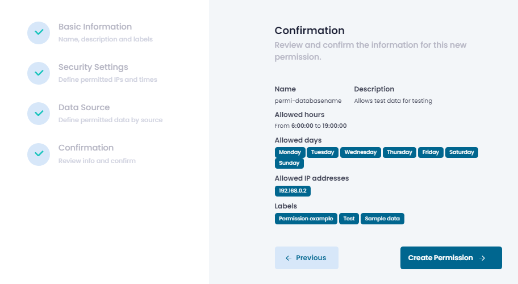The image size is (518, 284).
Task: Go back with the Previous button
Action: coord(307,258)
